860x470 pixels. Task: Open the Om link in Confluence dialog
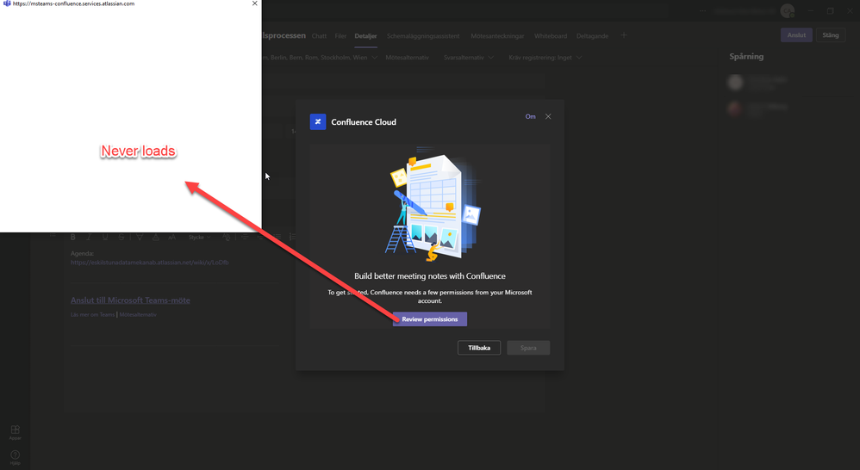530,116
